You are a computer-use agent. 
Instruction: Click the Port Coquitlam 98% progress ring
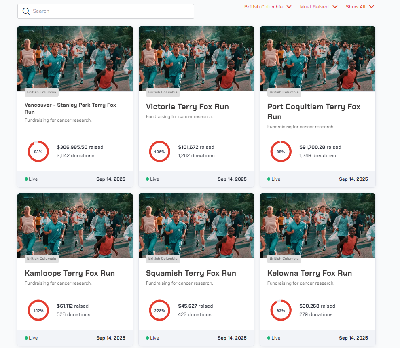coord(281,152)
